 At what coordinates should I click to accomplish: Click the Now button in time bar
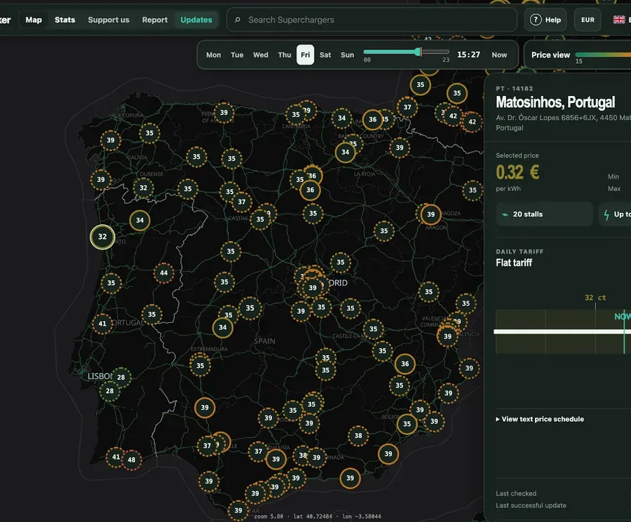pos(499,55)
